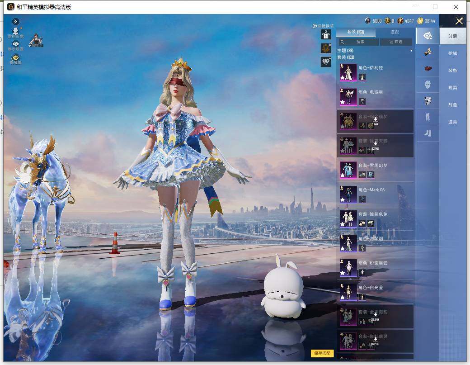Open the 快捷换装 help question mark

[x=315, y=26]
